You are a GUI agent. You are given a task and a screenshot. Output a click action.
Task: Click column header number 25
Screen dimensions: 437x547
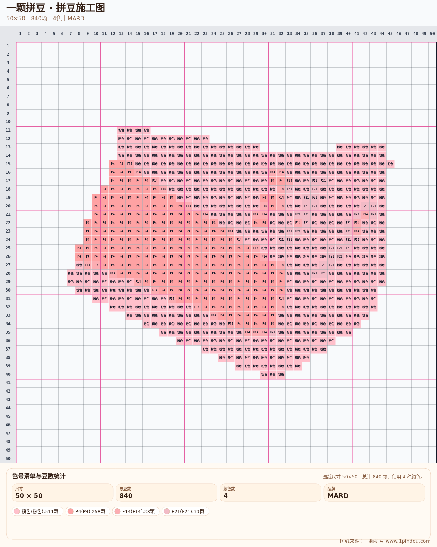click(x=222, y=34)
